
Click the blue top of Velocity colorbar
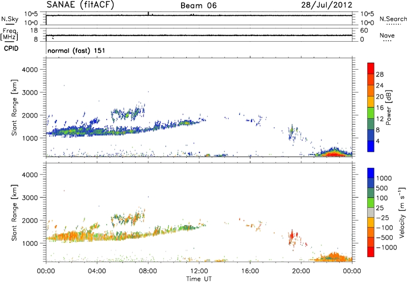point(371,173)
